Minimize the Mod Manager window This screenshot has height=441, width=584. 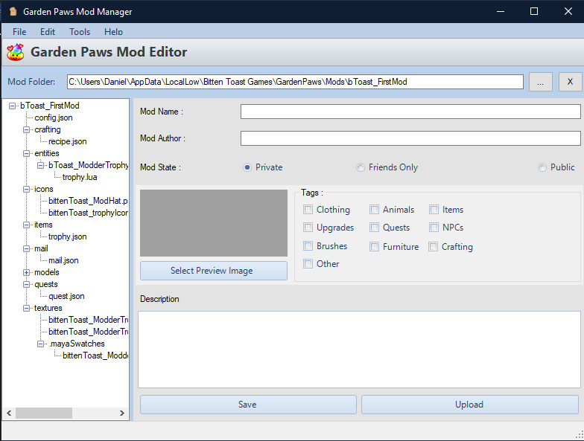(x=501, y=12)
